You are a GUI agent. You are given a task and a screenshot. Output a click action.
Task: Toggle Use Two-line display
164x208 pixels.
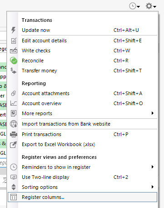point(82,177)
